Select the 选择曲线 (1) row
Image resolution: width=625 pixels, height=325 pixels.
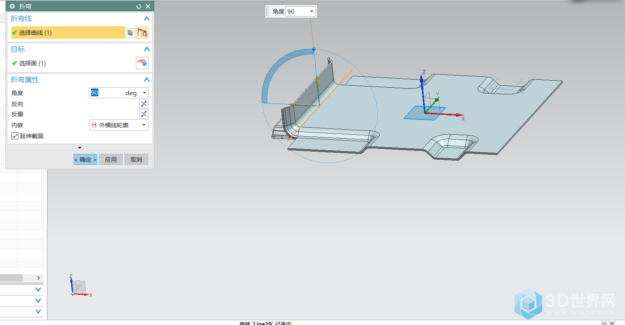point(68,32)
